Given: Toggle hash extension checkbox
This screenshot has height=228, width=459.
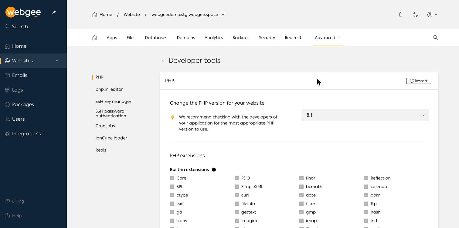Looking at the screenshot, I should (x=366, y=212).
